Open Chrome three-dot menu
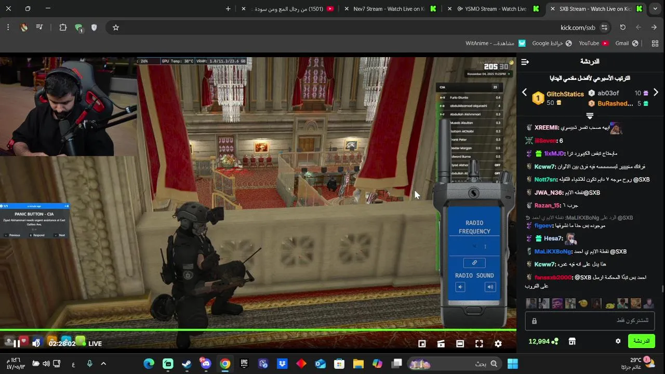 8,28
